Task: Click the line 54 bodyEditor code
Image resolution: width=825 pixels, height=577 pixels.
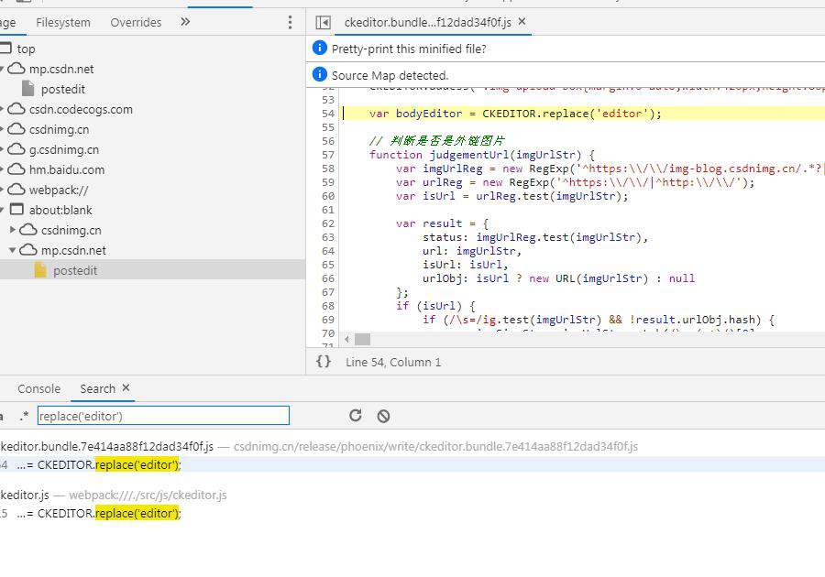Action: 515,114
